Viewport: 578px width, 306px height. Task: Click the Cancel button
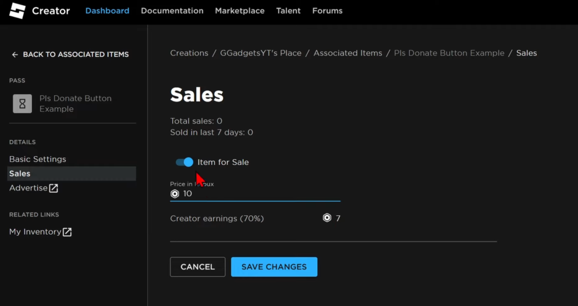197,267
